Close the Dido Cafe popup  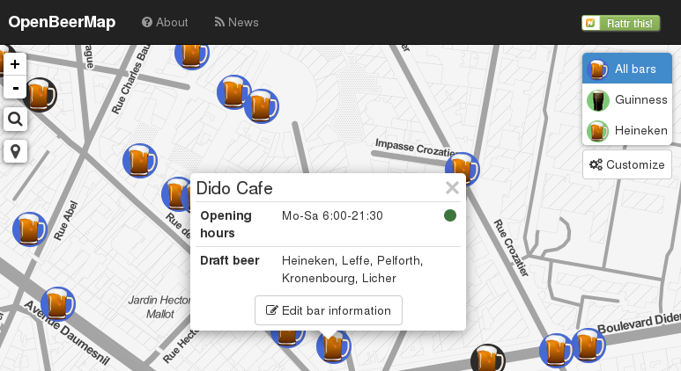click(452, 187)
